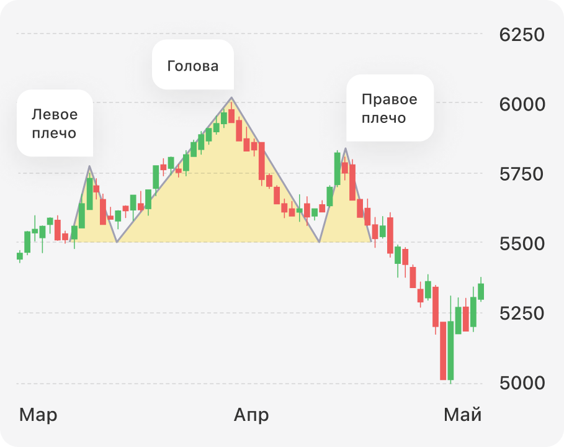Click the Левое плечо label bubble
The image size is (564, 447).
[x=55, y=123]
